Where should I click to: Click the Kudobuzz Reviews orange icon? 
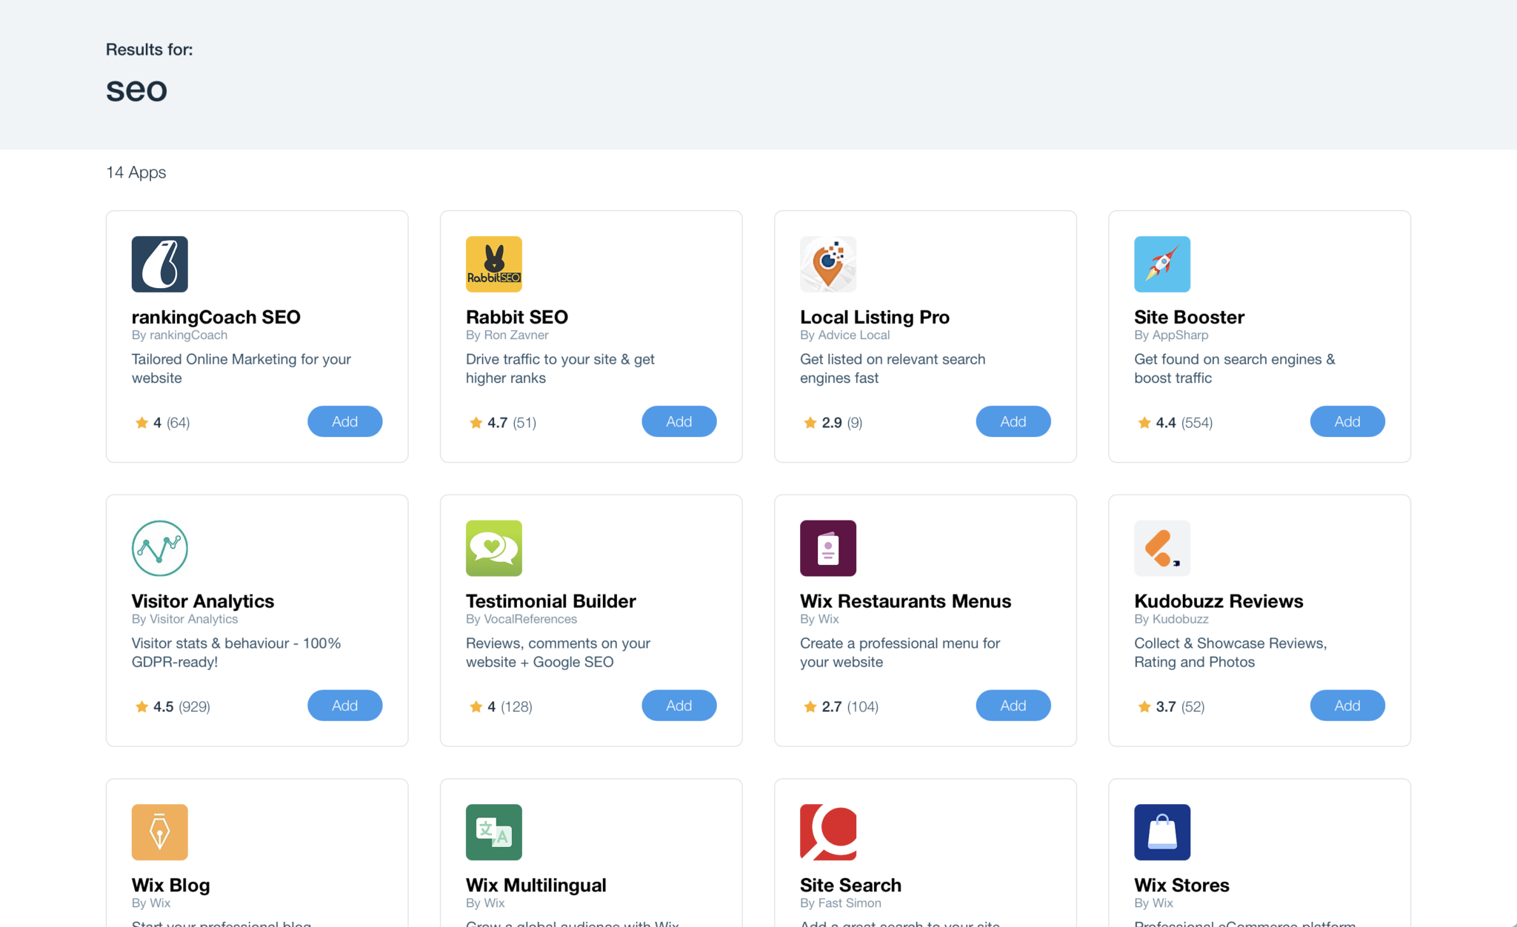click(x=1162, y=549)
